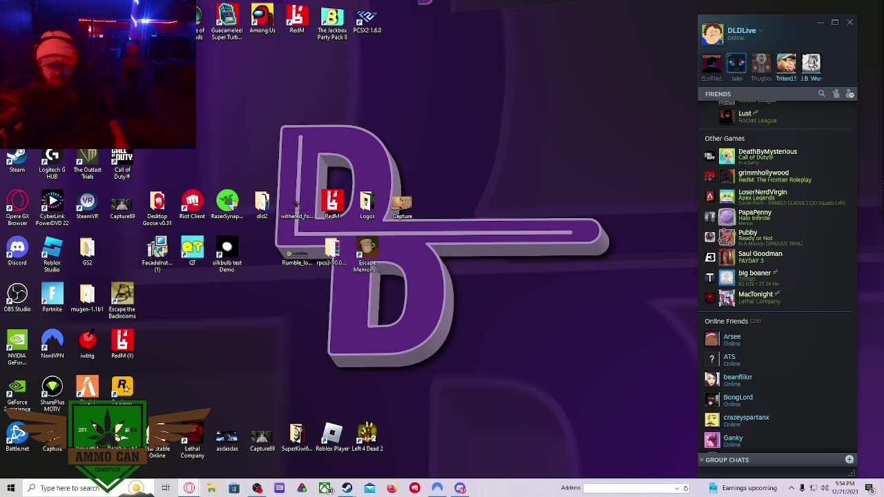Click the taskbar Address input field

coord(628,488)
